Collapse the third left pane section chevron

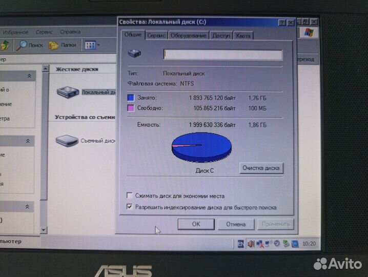click(x=27, y=207)
